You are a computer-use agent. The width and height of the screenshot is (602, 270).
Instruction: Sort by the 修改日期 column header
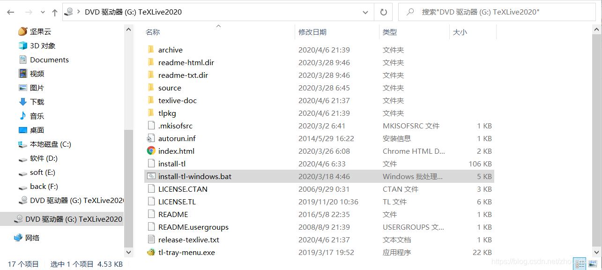[312, 32]
